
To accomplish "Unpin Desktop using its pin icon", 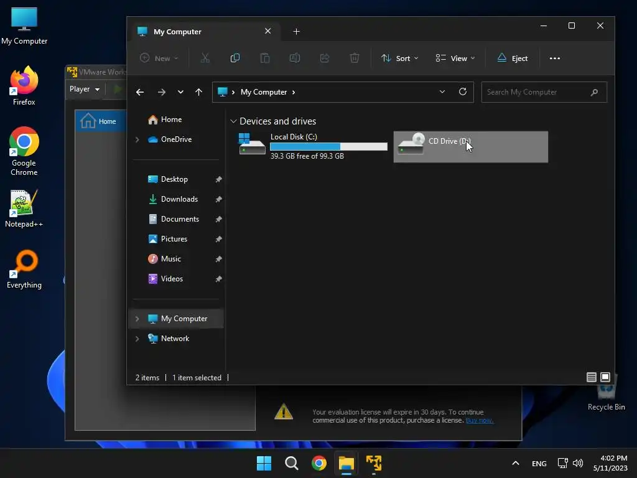I will [218, 179].
